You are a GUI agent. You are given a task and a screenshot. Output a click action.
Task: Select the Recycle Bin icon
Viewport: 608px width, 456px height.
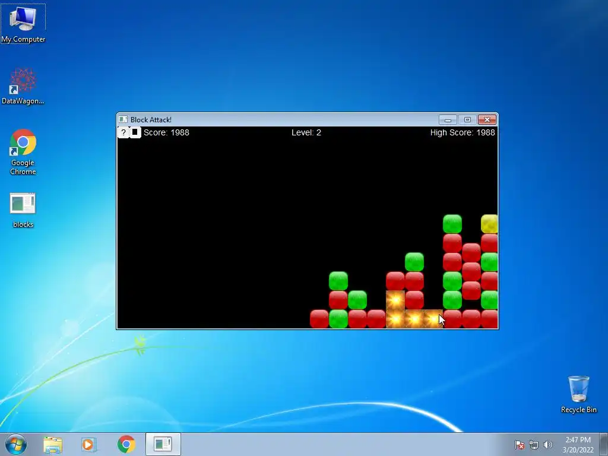pyautogui.click(x=578, y=394)
